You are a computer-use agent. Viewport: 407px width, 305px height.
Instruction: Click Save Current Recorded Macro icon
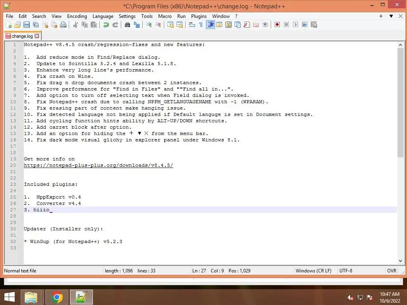click(314, 25)
